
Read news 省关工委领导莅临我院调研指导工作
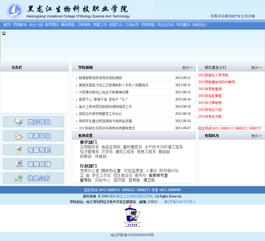tap(105, 107)
